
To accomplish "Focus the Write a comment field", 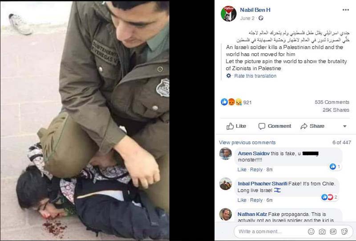I will coord(270,231).
